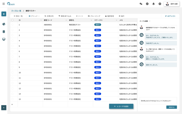Click the user avatar beside the second user message
182x114 pixels.
pyautogui.click(x=141, y=49)
